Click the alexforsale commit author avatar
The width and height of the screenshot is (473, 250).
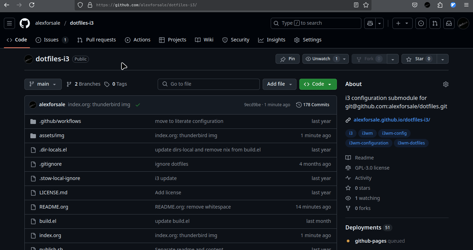[33, 105]
